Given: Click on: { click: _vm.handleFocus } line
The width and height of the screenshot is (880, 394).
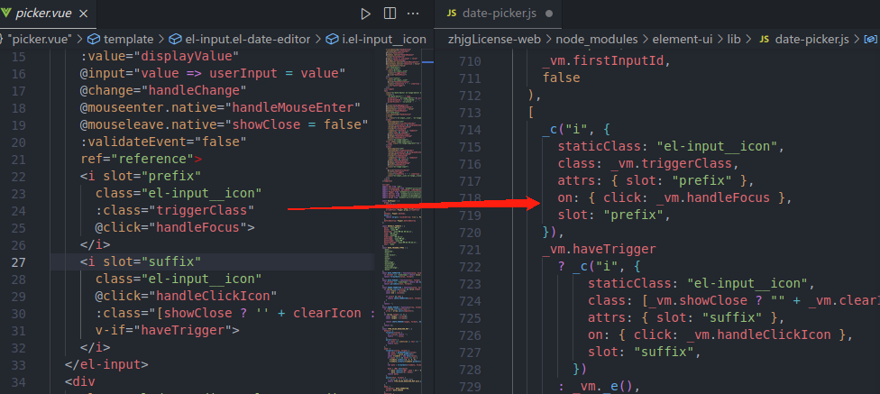Looking at the screenshot, I should coord(675,198).
